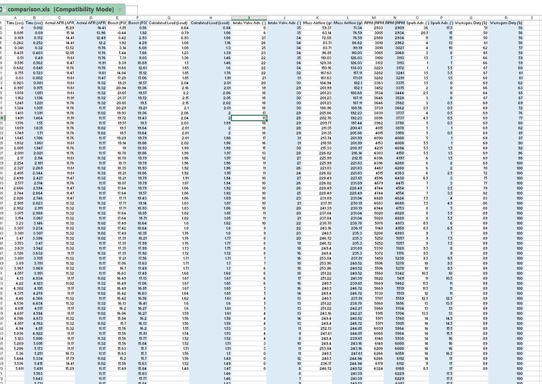542x384 pixels.
Task: Select column N header
Action: point(395,17)
